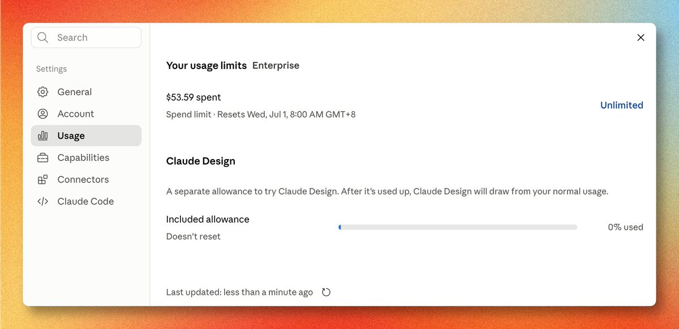Go to Capabilities settings label

(83, 157)
